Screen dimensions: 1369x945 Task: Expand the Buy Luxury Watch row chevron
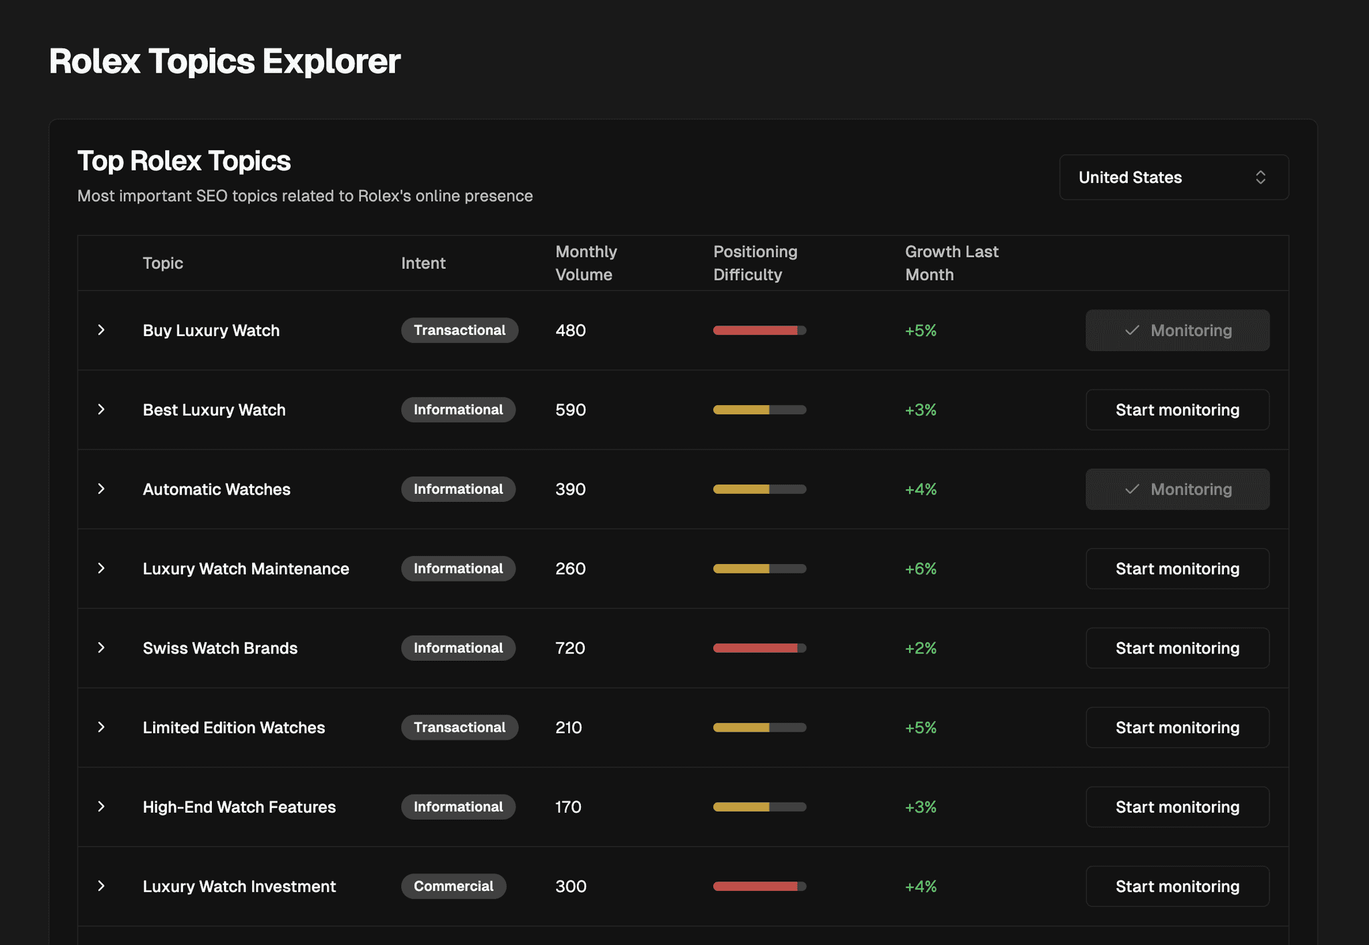[x=101, y=330]
